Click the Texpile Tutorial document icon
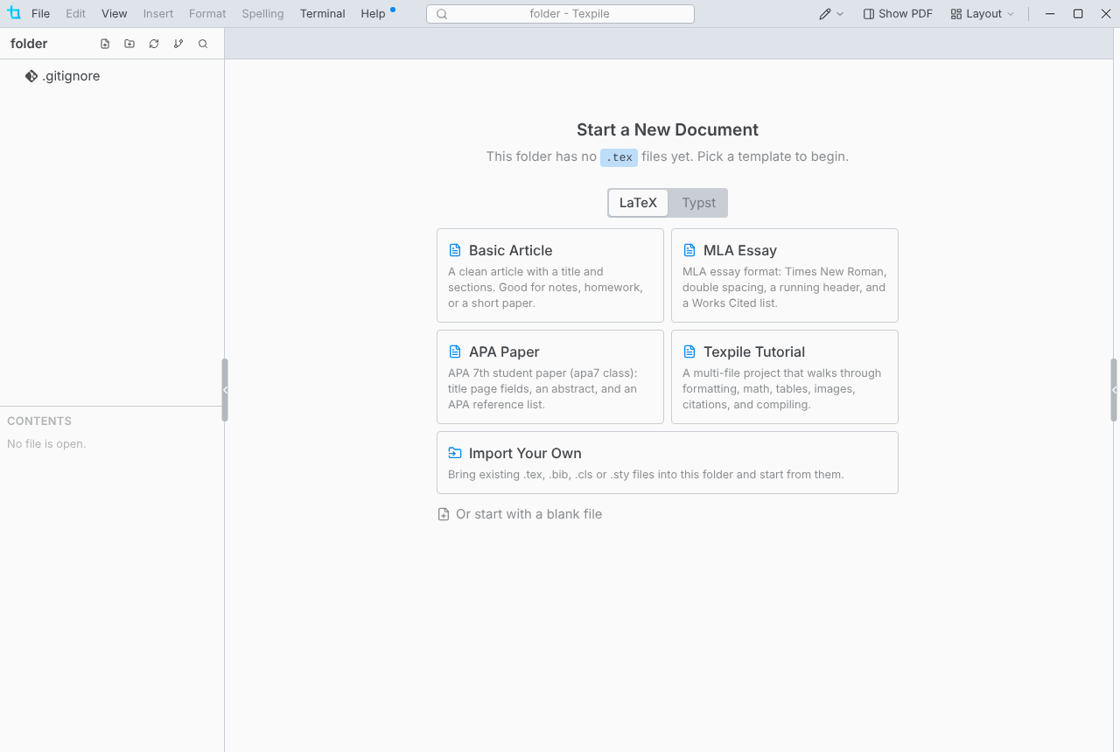 coord(689,352)
